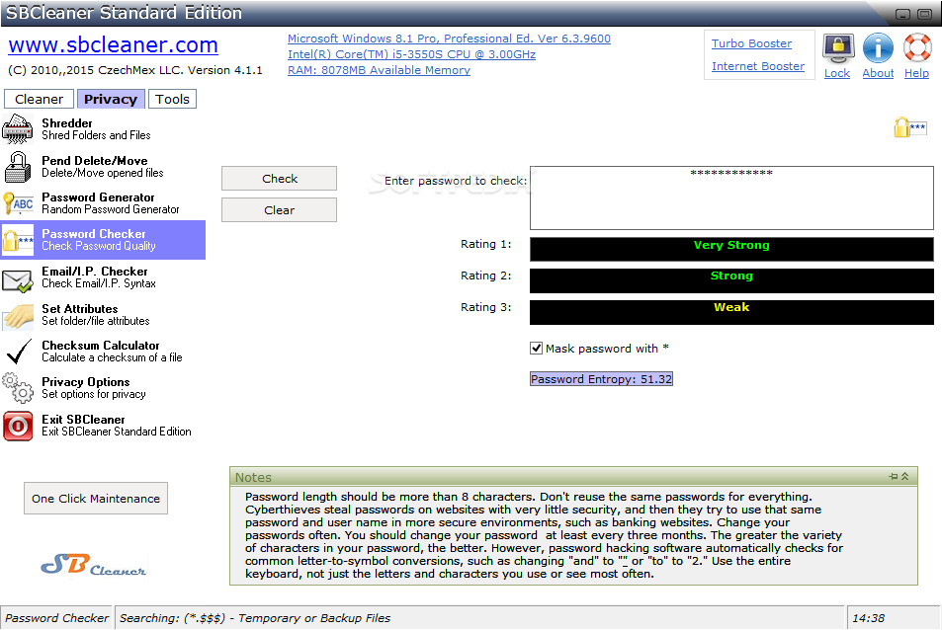
Task: Click the Rating 2 Strong bar
Action: pos(731,280)
